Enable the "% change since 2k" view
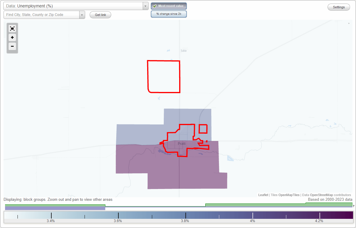Image resolution: width=356 pixels, height=228 pixels. click(169, 14)
